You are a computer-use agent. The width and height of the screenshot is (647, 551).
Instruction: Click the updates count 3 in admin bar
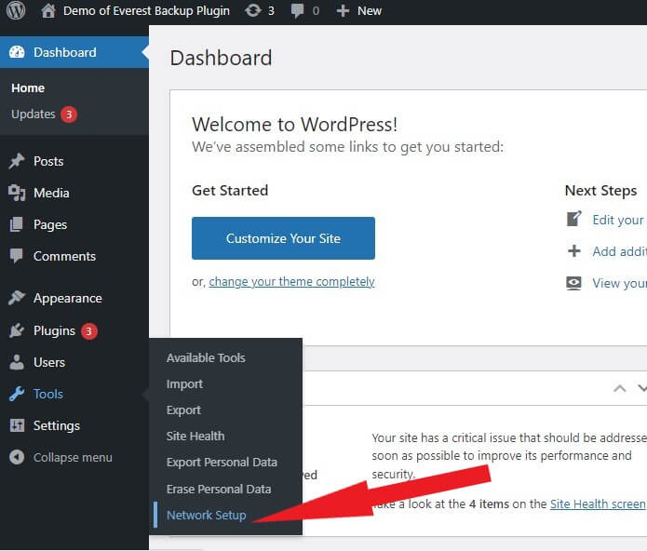(x=271, y=11)
